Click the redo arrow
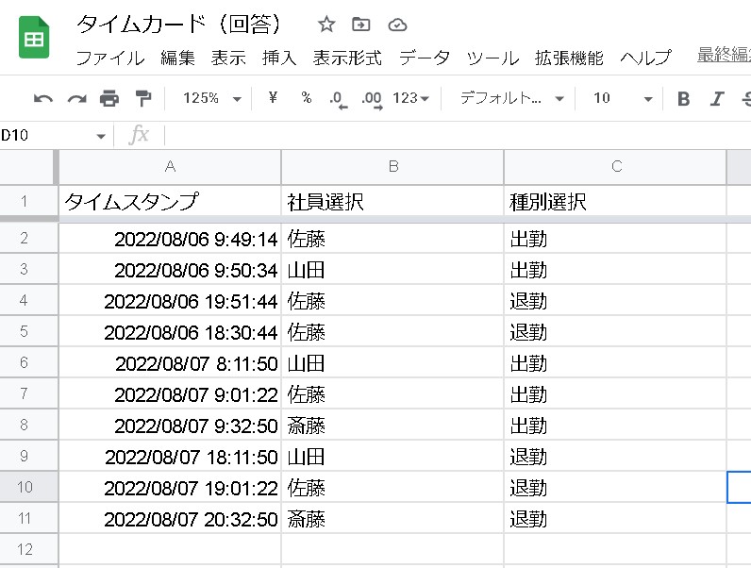 pos(76,99)
